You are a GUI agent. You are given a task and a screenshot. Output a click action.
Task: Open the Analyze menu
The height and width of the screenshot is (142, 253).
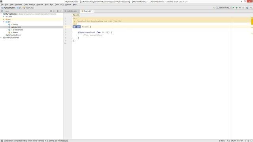(x=32, y=4)
